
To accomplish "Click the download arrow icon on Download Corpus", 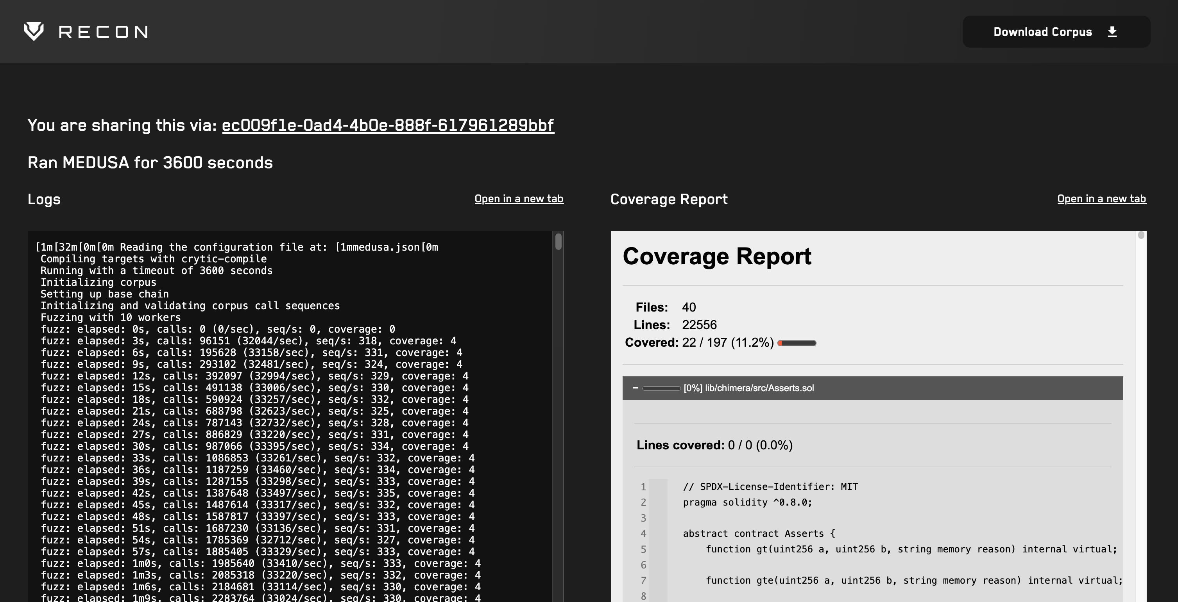I will (x=1112, y=32).
